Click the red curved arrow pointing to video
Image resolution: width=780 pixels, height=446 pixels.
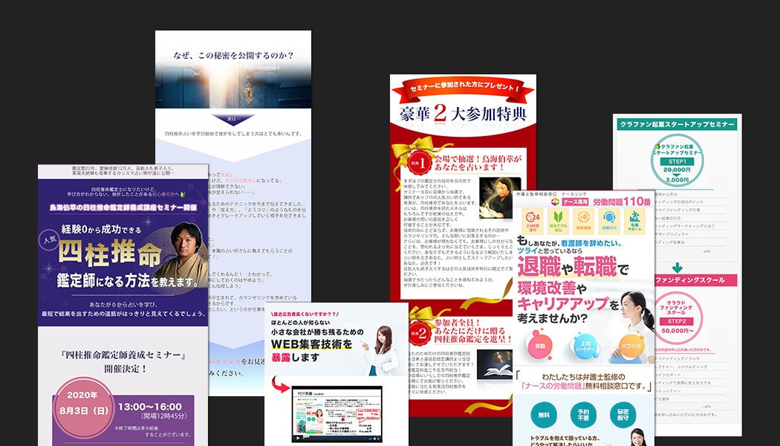[281, 384]
